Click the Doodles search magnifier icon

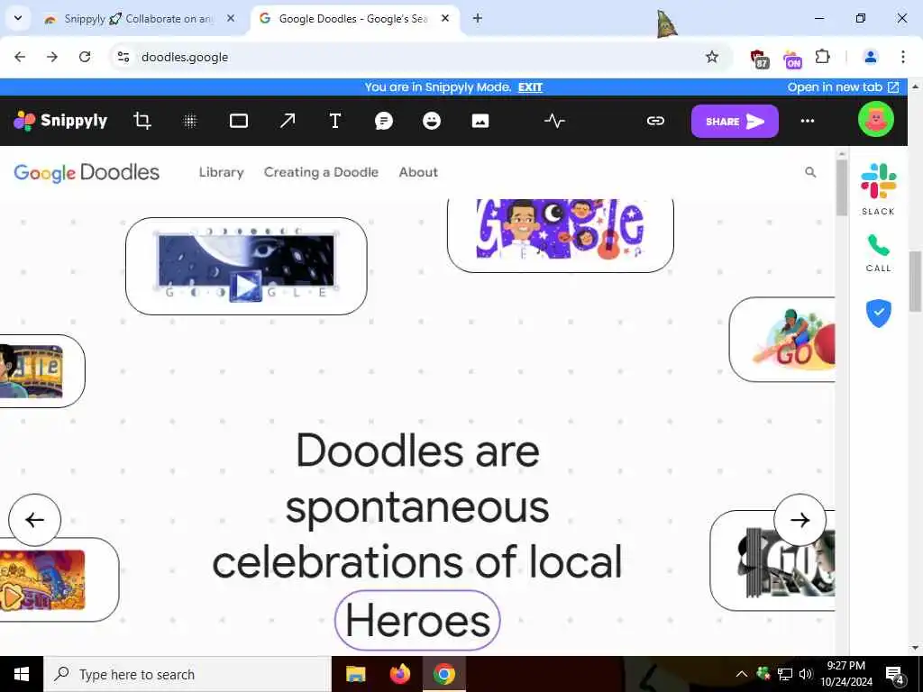pyautogui.click(x=810, y=172)
